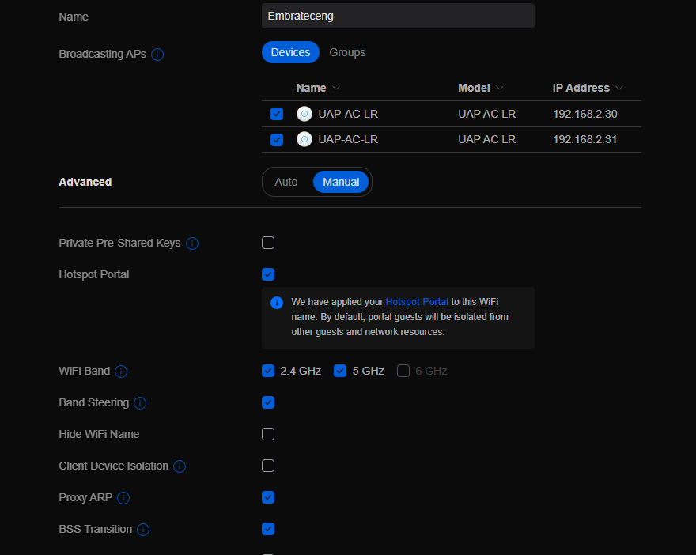696x555 pixels.
Task: Click the WiFi Name input field
Action: click(398, 16)
